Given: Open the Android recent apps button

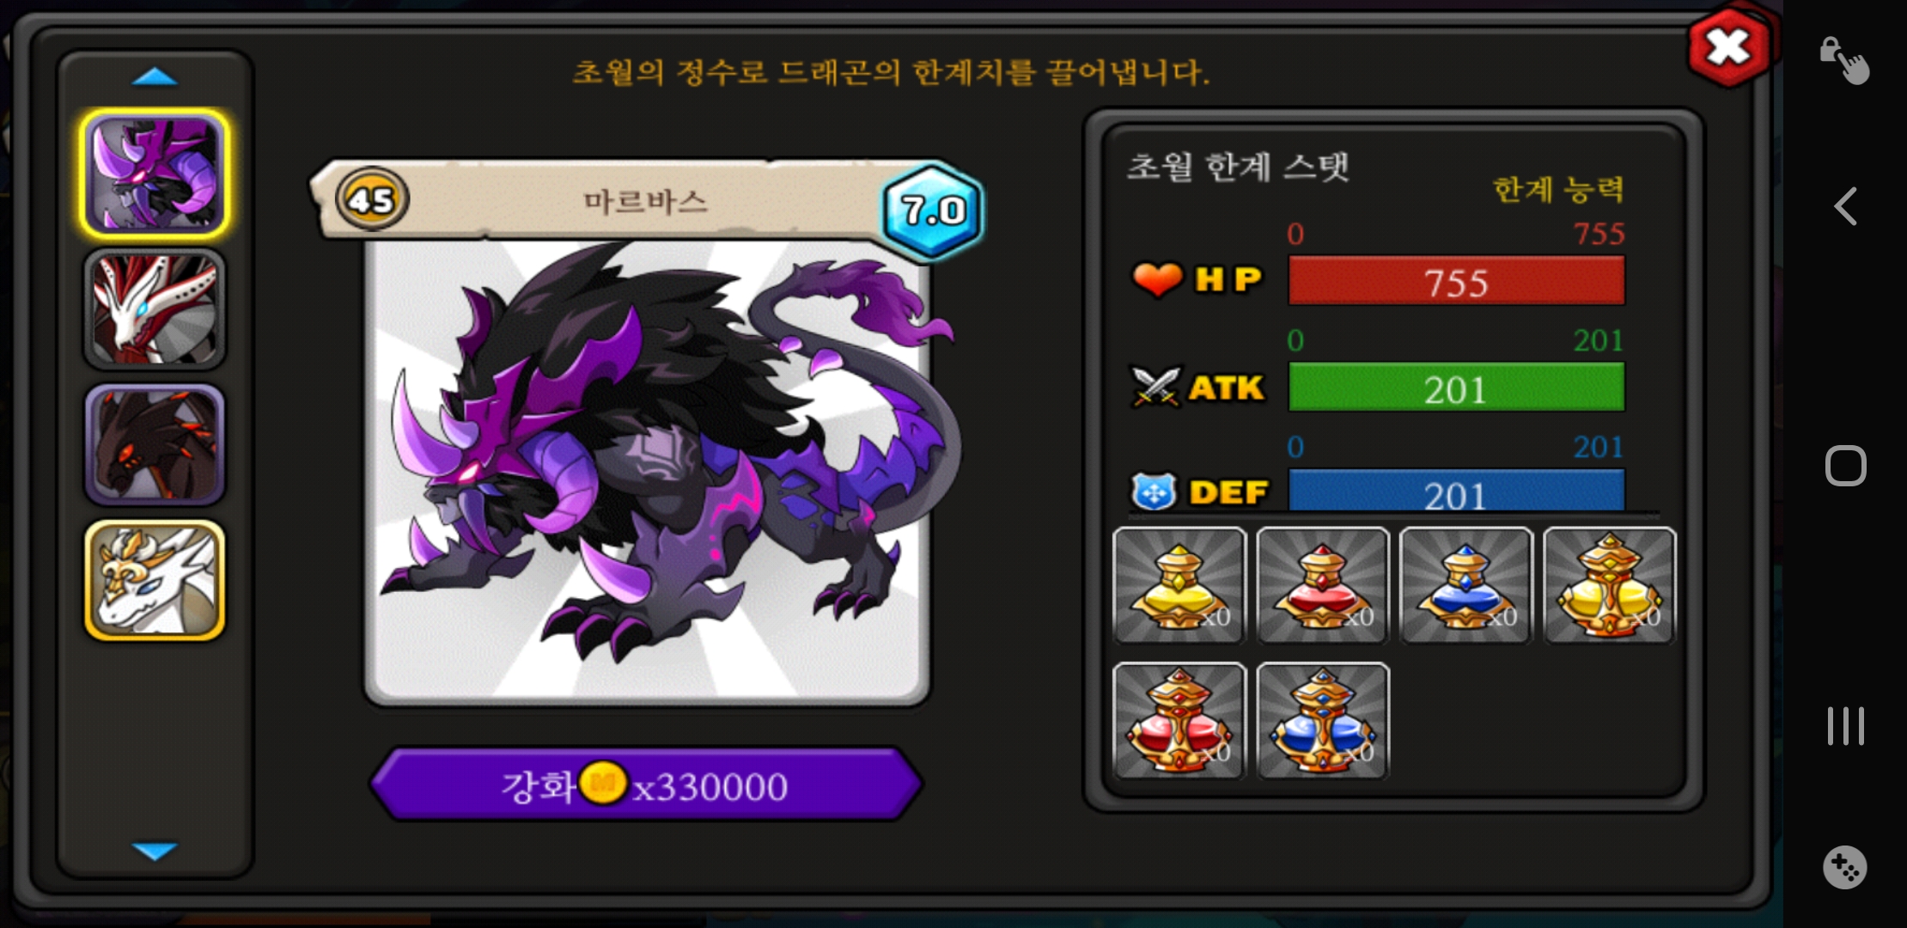Looking at the screenshot, I should pos(1845,726).
